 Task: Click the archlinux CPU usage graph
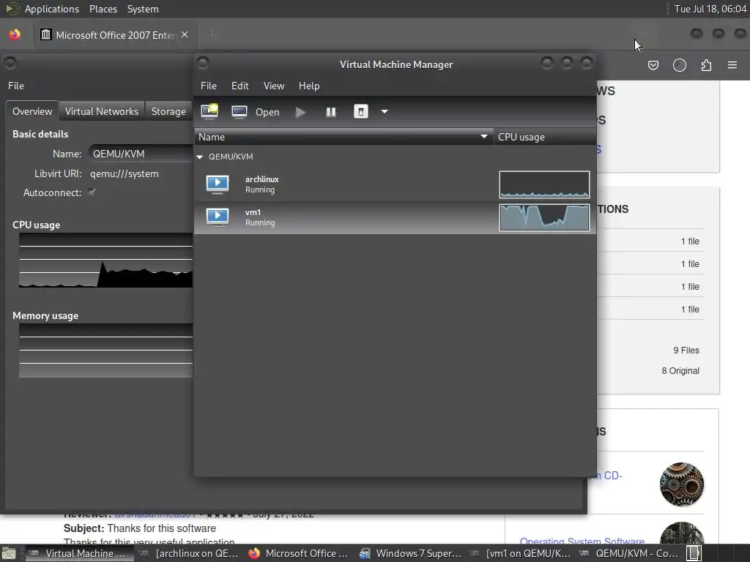pyautogui.click(x=544, y=184)
